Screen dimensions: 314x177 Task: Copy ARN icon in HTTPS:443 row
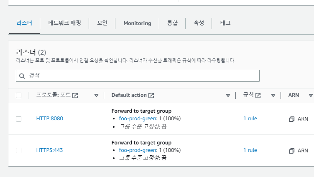tap(292, 150)
